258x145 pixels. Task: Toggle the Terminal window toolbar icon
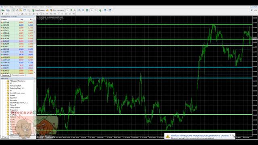25,10
